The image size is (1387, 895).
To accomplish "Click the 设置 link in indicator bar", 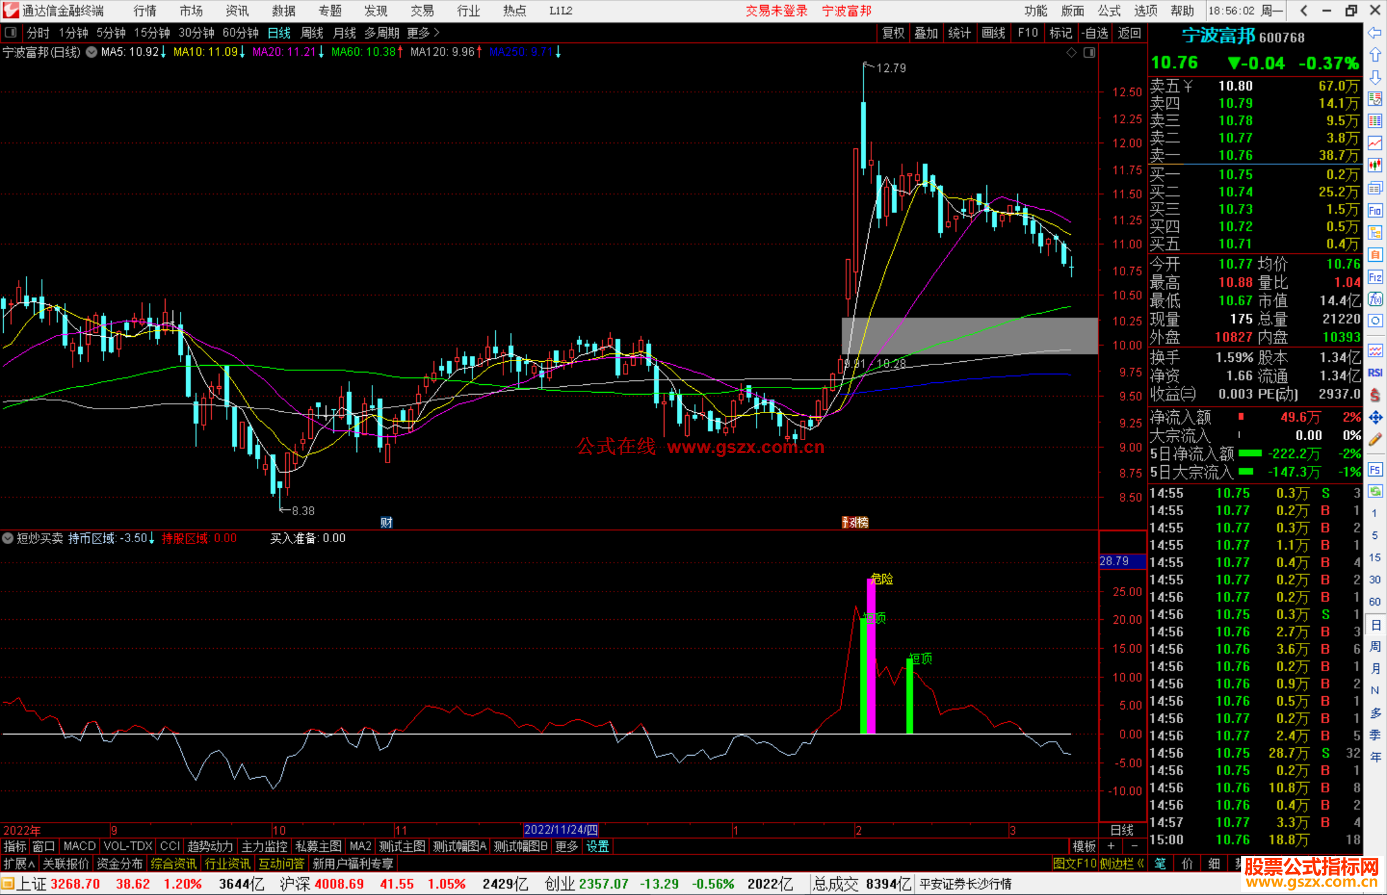I will [x=597, y=846].
